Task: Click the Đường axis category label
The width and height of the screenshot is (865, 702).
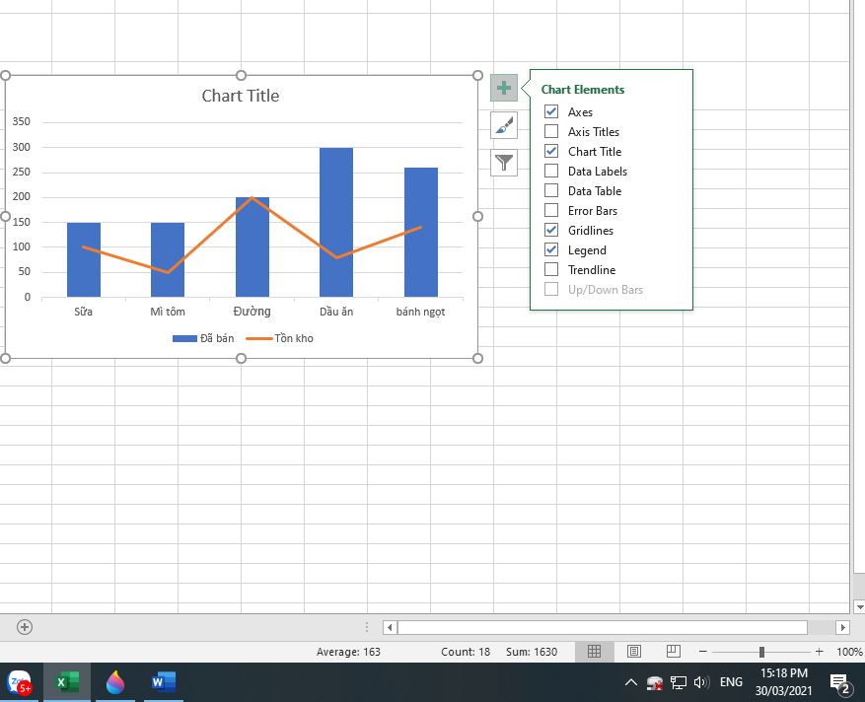Action: [252, 312]
